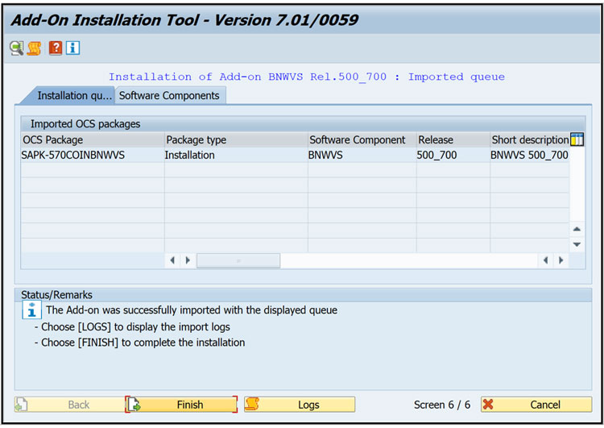Screen dimensions: 604x428
Task: Click the Status/Remarks heading
Action: 56,295
